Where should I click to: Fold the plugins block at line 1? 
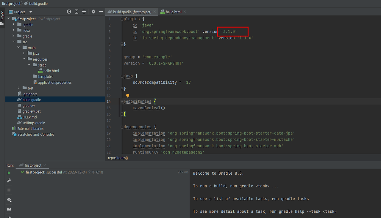(x=122, y=19)
